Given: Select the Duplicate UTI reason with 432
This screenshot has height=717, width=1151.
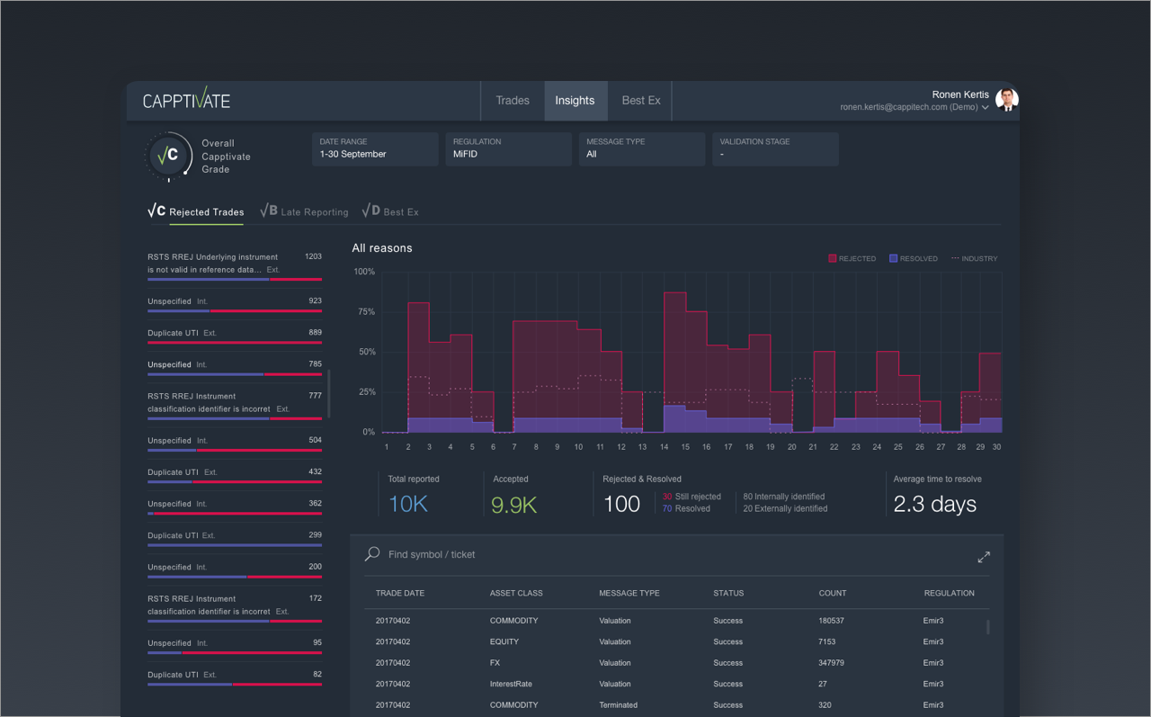Looking at the screenshot, I should coord(235,476).
